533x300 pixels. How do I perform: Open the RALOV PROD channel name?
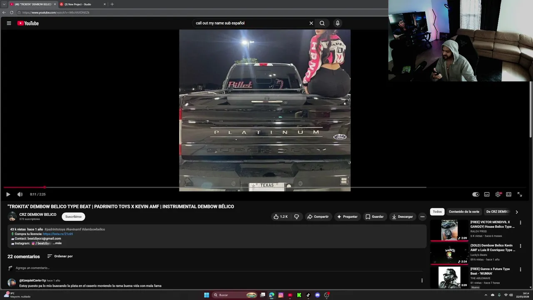coord(478,231)
